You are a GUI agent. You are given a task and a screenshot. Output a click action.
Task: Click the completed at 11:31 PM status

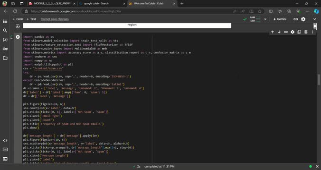tap(159, 167)
